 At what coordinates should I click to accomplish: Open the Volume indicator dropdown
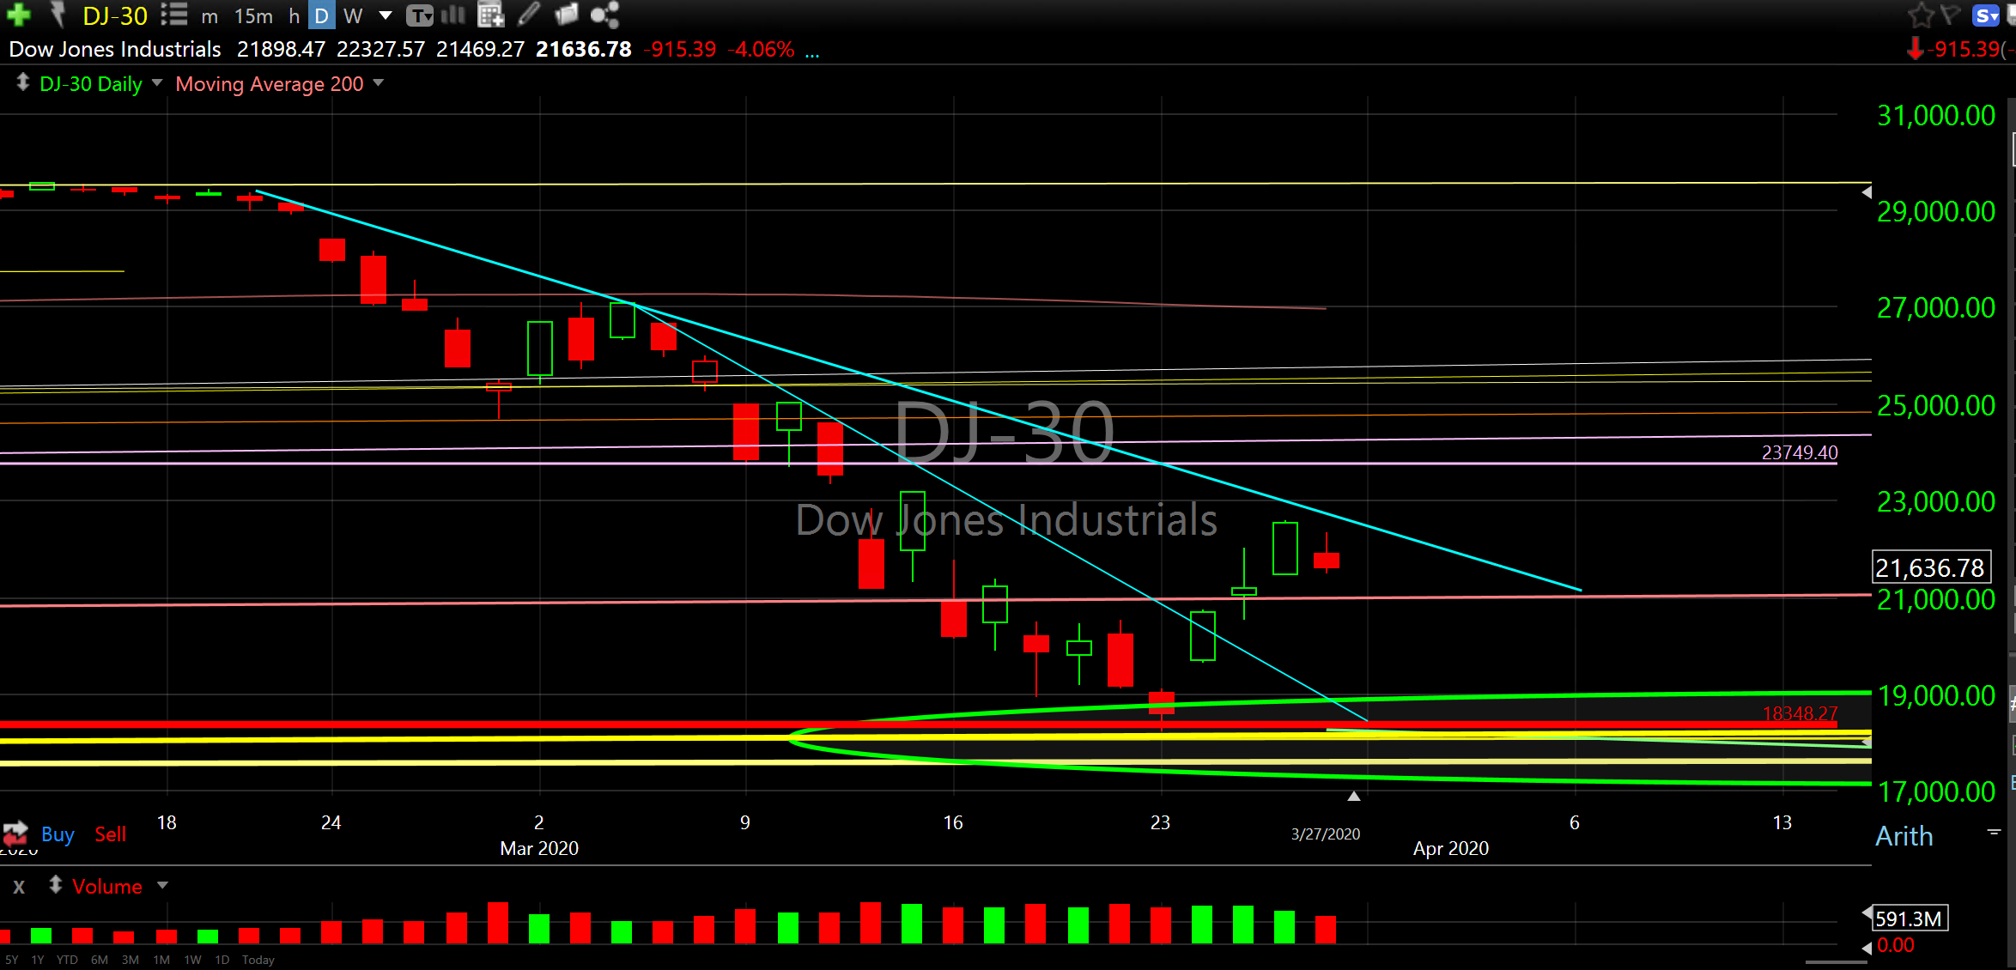coord(162,885)
